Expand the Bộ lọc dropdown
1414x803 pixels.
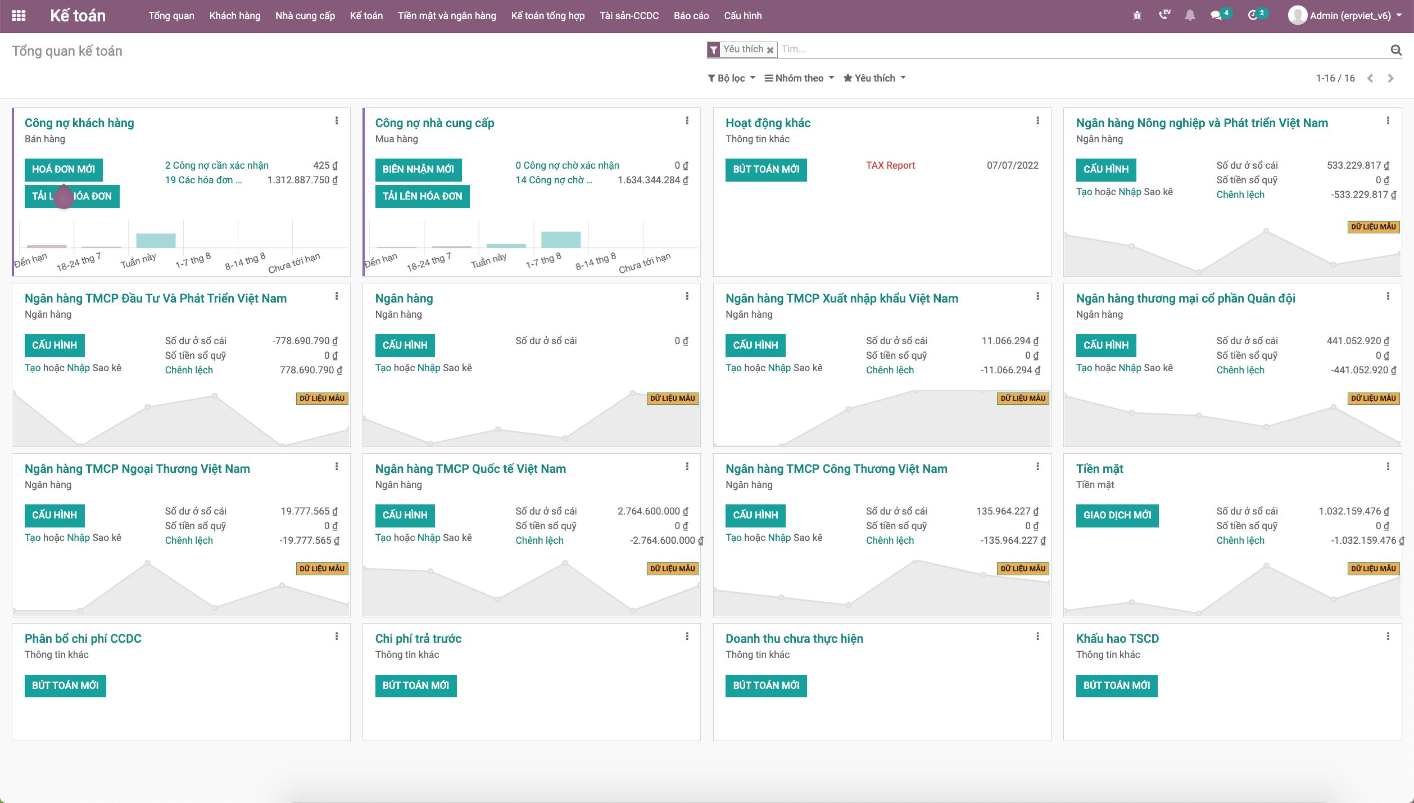pos(731,78)
